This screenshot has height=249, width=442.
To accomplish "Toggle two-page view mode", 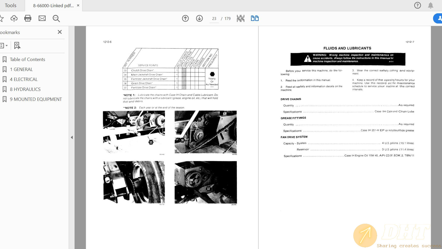I will (255, 18).
